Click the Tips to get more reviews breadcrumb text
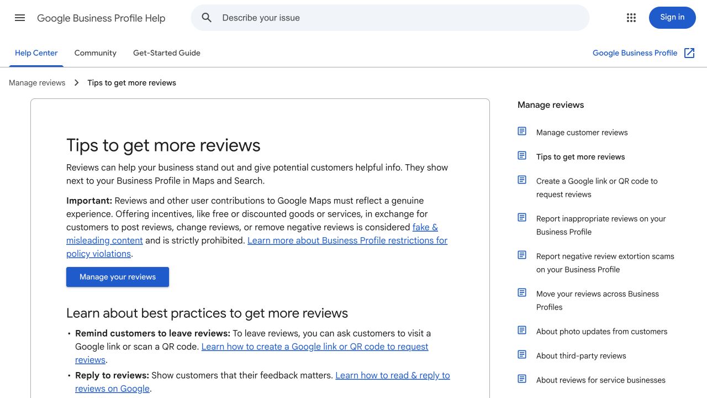This screenshot has width=707, height=398. click(132, 83)
